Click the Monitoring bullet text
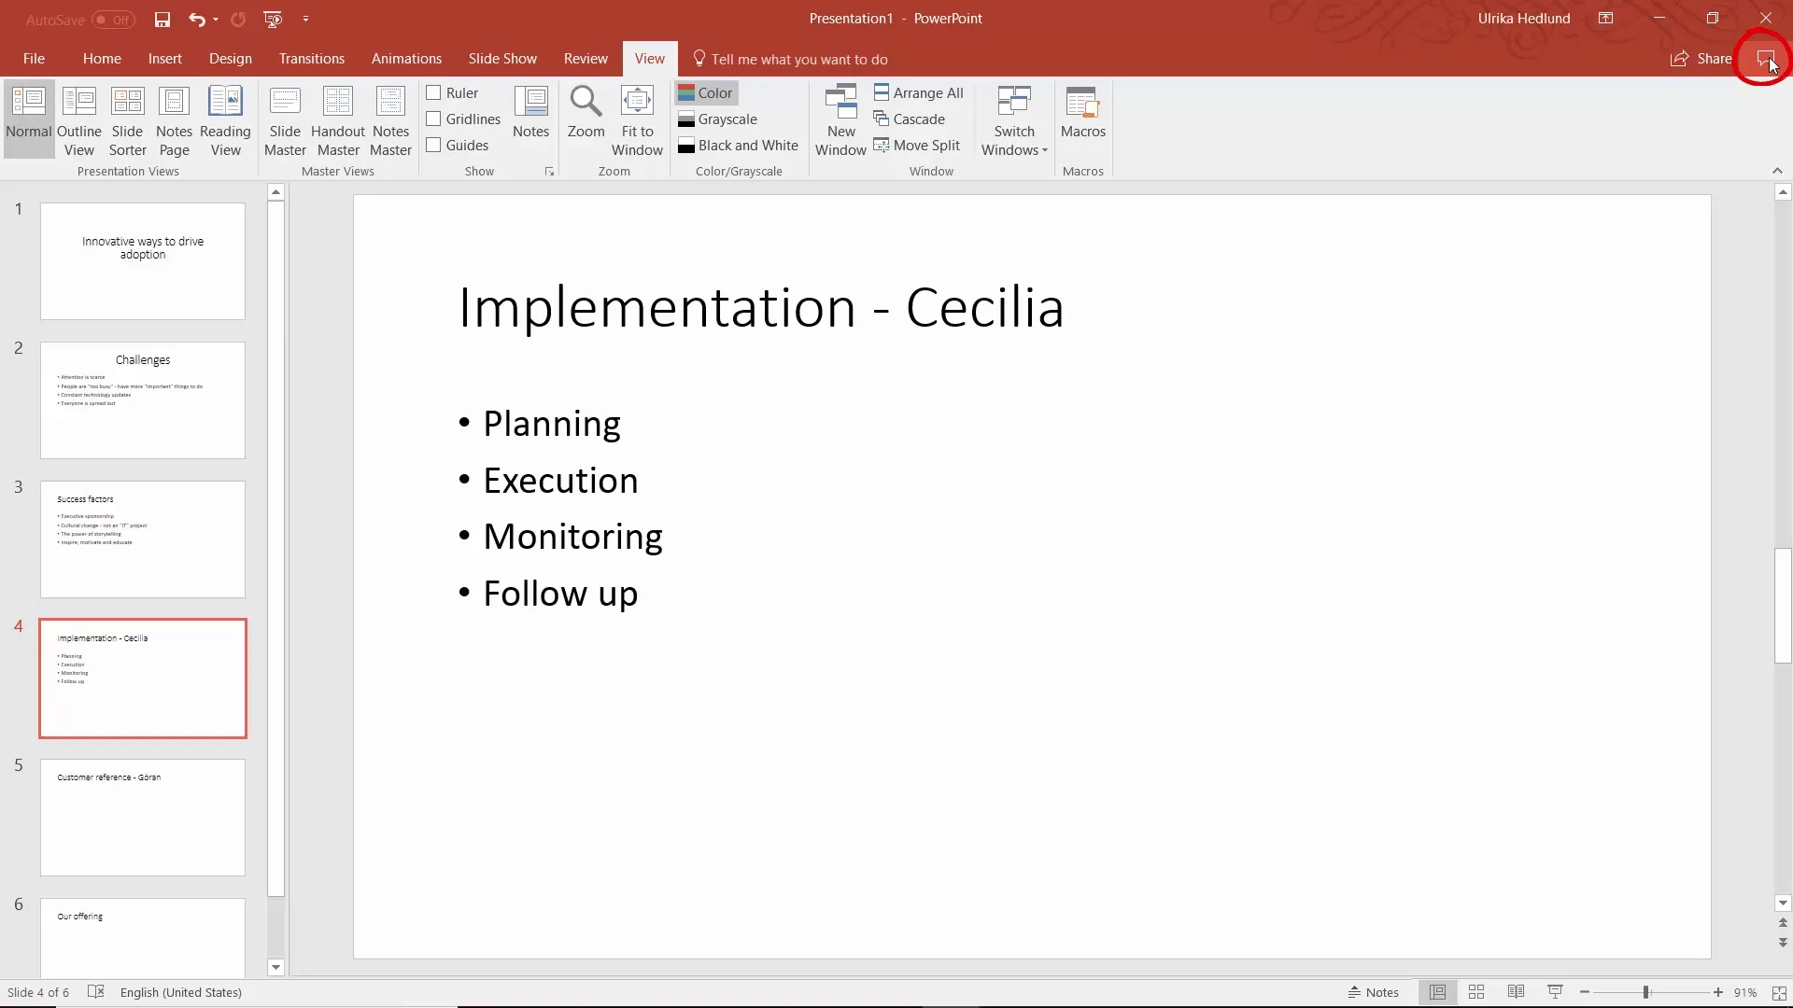 click(572, 537)
